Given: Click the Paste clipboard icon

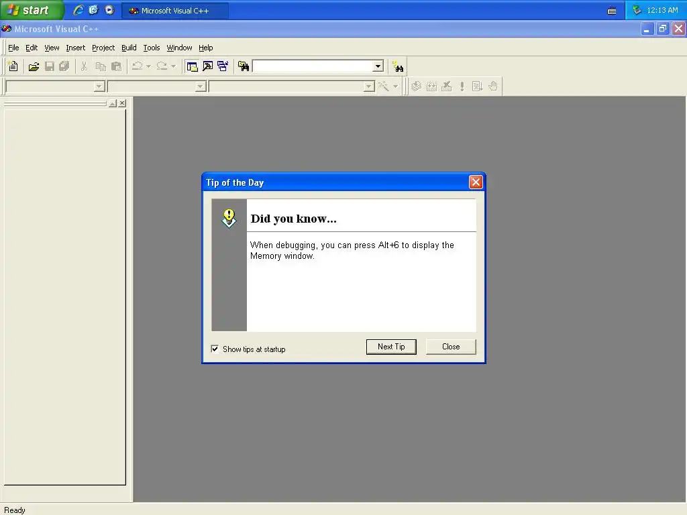Looking at the screenshot, I should [x=116, y=66].
